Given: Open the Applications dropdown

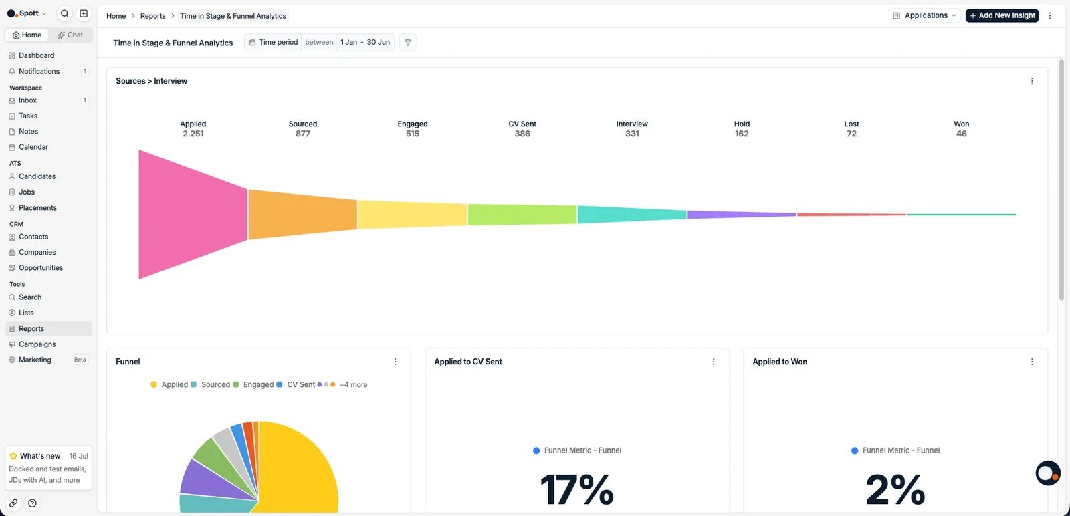Looking at the screenshot, I should [x=925, y=15].
